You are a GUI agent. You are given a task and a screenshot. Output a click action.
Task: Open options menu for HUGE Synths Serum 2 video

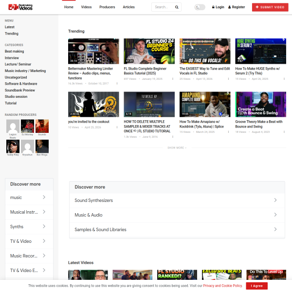(x=284, y=79)
